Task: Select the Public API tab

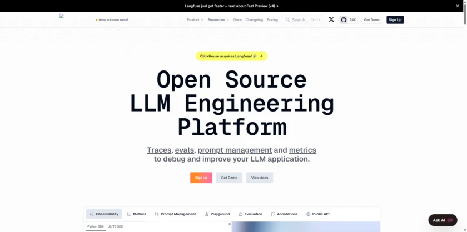Action: pyautogui.click(x=317, y=214)
